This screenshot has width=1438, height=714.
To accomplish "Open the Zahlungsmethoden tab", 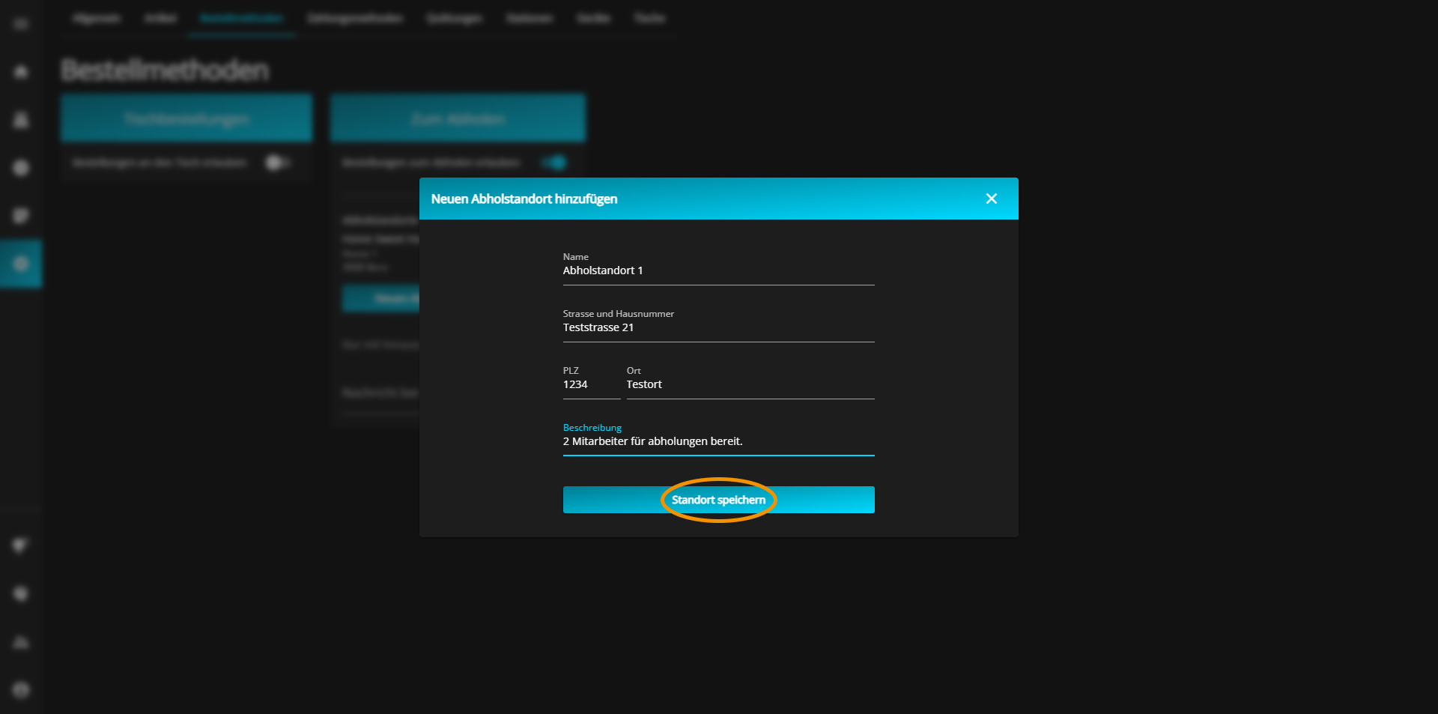I will tap(355, 18).
